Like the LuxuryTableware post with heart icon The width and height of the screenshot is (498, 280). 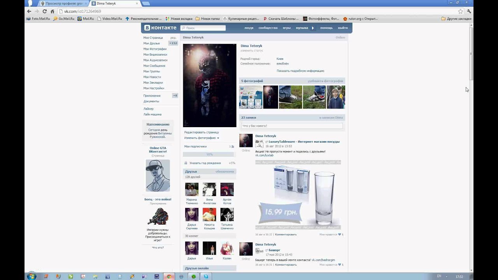[340, 234]
